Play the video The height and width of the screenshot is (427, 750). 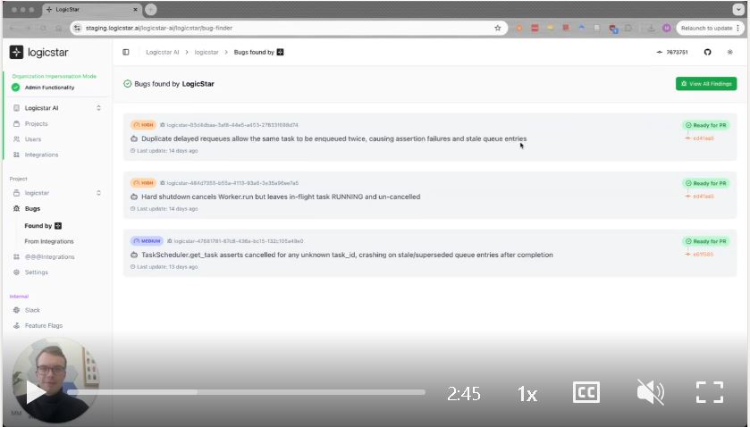[35, 392]
